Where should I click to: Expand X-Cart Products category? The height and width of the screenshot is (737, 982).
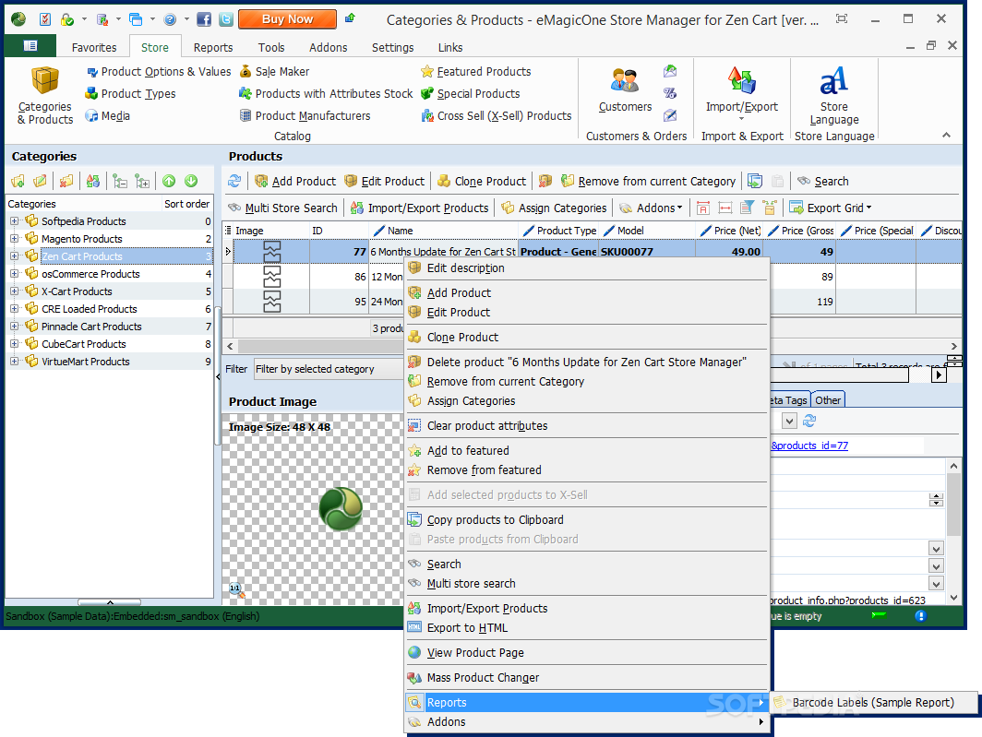pyautogui.click(x=15, y=291)
